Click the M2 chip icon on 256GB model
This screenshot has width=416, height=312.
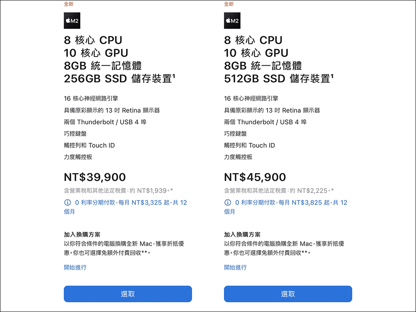72,21
